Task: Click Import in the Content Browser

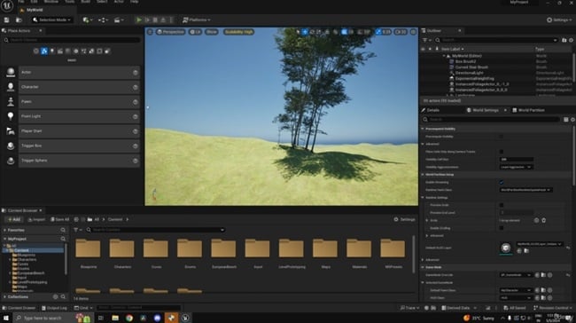Action: 36,219
